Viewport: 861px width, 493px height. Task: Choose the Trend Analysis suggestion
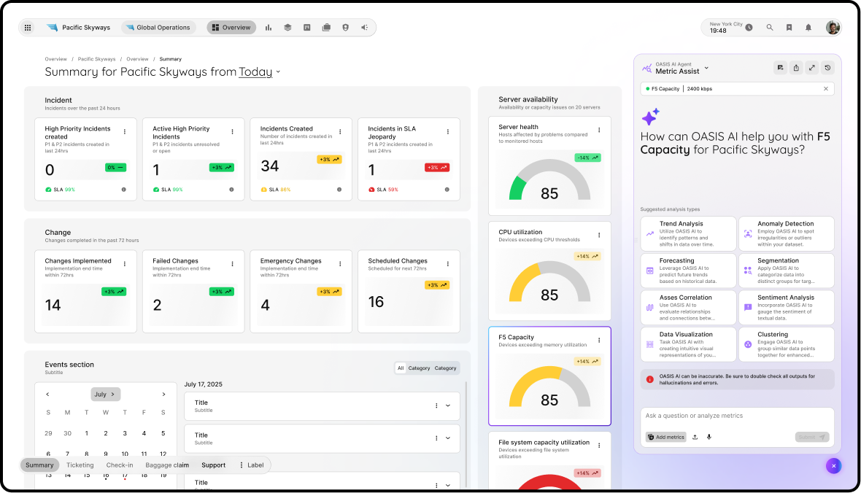(688, 234)
